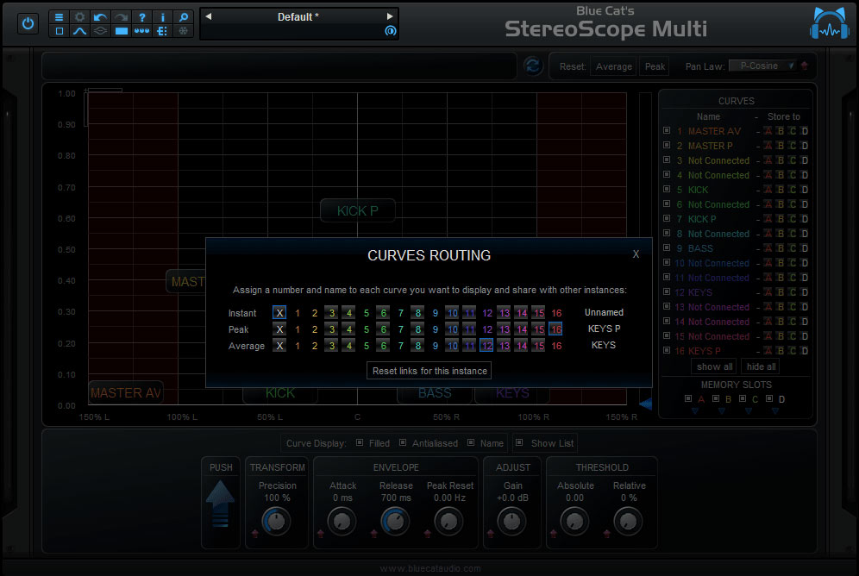Select slot 16 in the Peak routing row
The width and height of the screenshot is (859, 576).
[x=555, y=329]
